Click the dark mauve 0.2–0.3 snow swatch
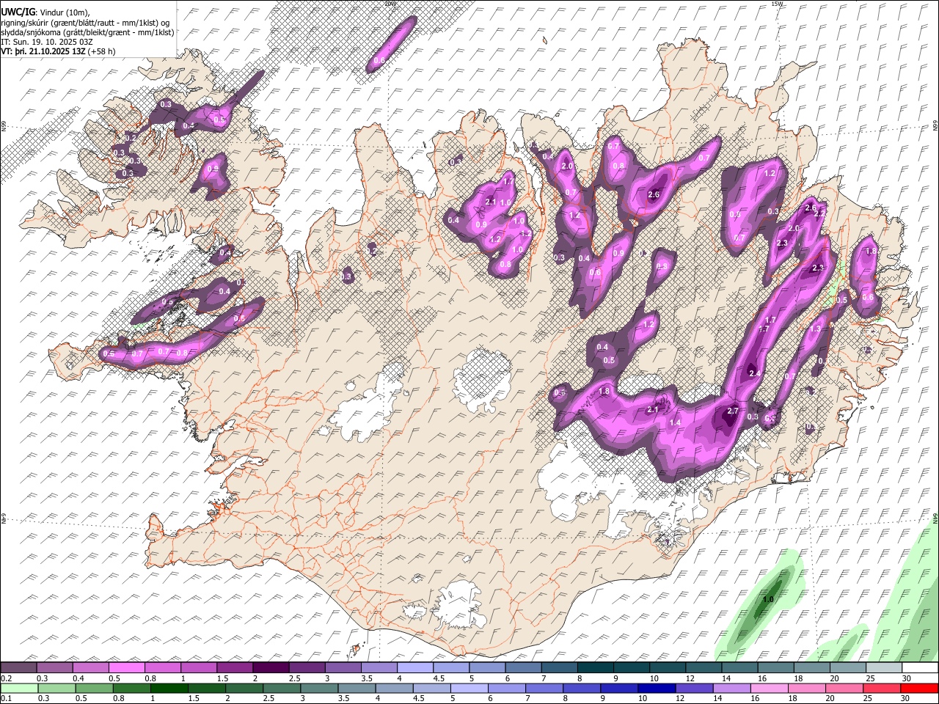This screenshot has width=939, height=704. click(x=18, y=667)
